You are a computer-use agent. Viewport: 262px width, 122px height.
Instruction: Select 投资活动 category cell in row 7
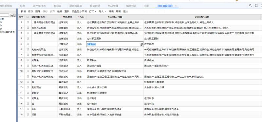tap(67, 55)
